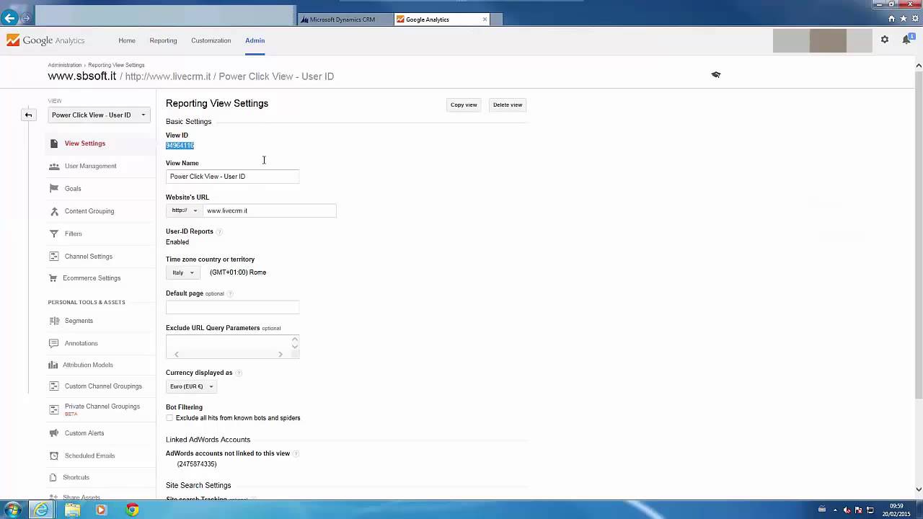Click the Default page input field
Viewport: 923px width, 519px height.
coord(232,308)
